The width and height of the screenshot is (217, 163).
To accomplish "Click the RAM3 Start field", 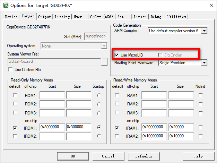I will (154, 113).
